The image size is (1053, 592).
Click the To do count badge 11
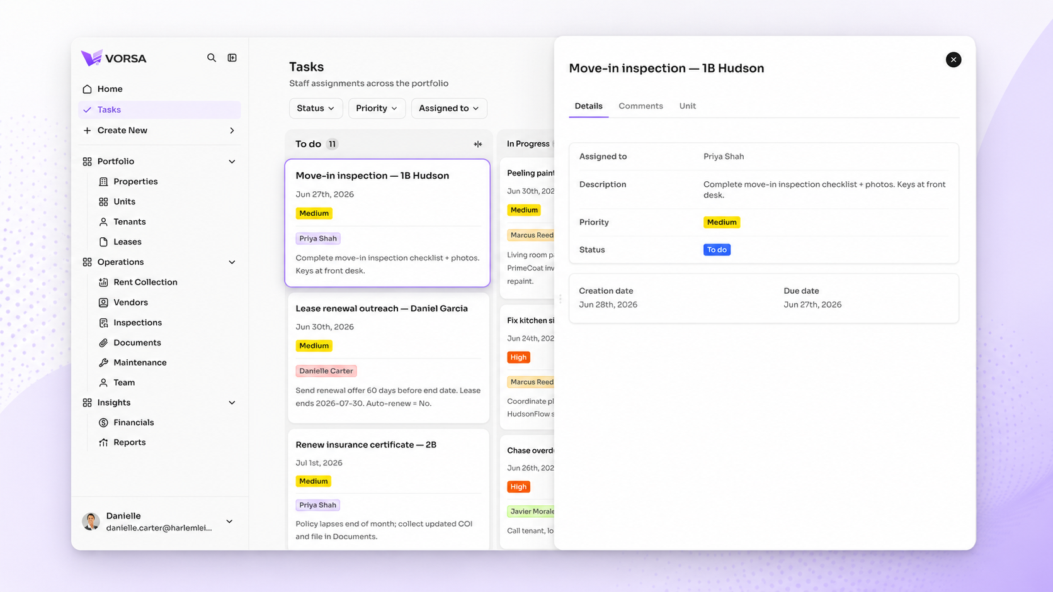(x=332, y=144)
